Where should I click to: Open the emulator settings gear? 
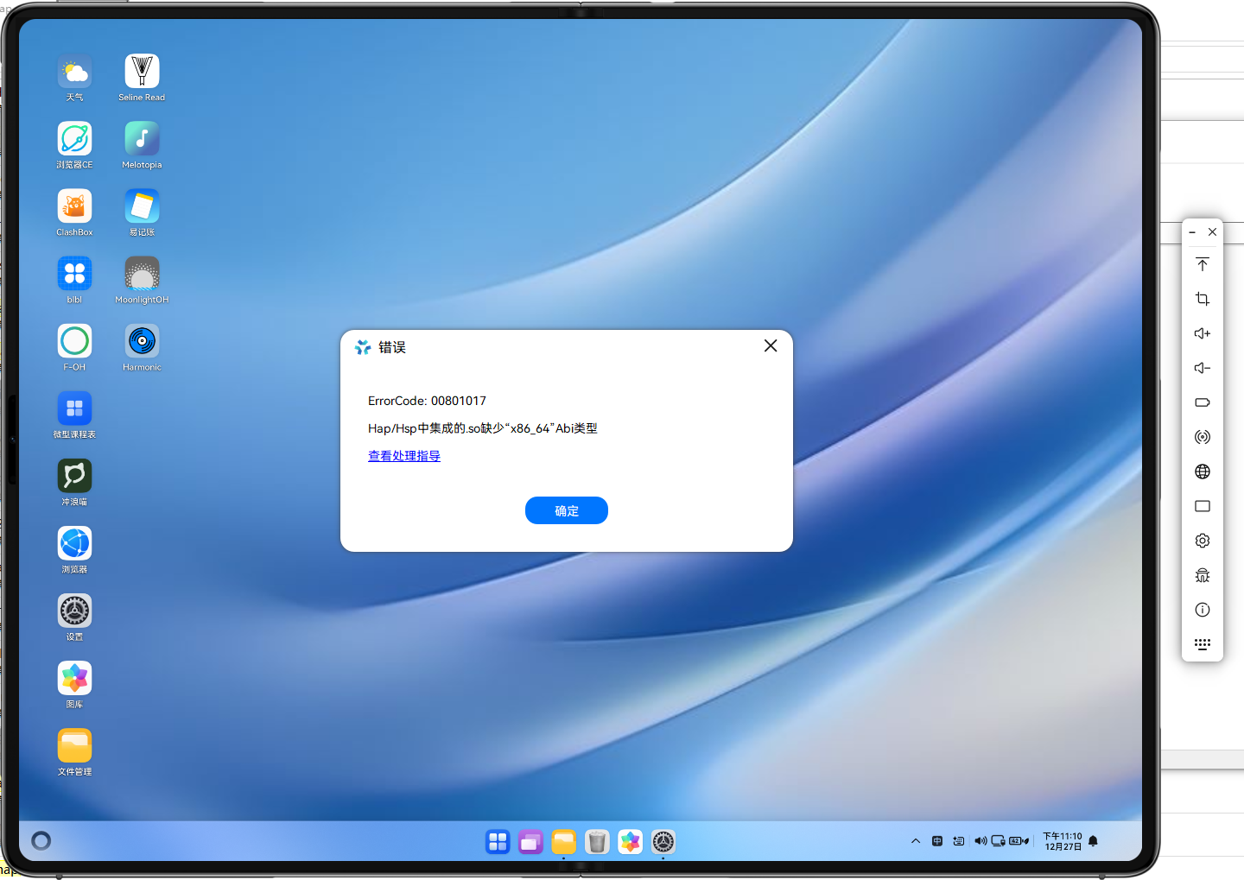point(1202,540)
